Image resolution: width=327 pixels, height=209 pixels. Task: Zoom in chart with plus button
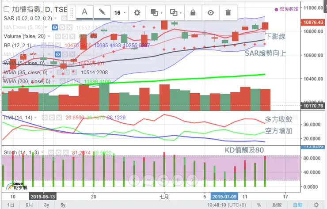click(x=178, y=180)
